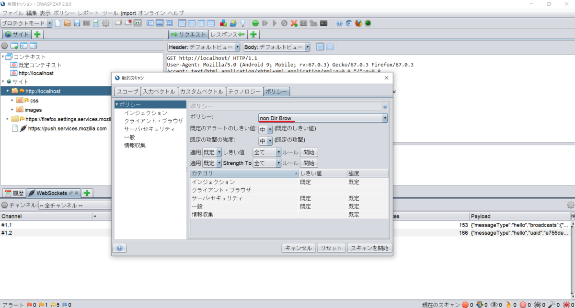This screenshot has height=308, width=575.
Task: Open Session Properties notepad icon
Action: [96, 23]
